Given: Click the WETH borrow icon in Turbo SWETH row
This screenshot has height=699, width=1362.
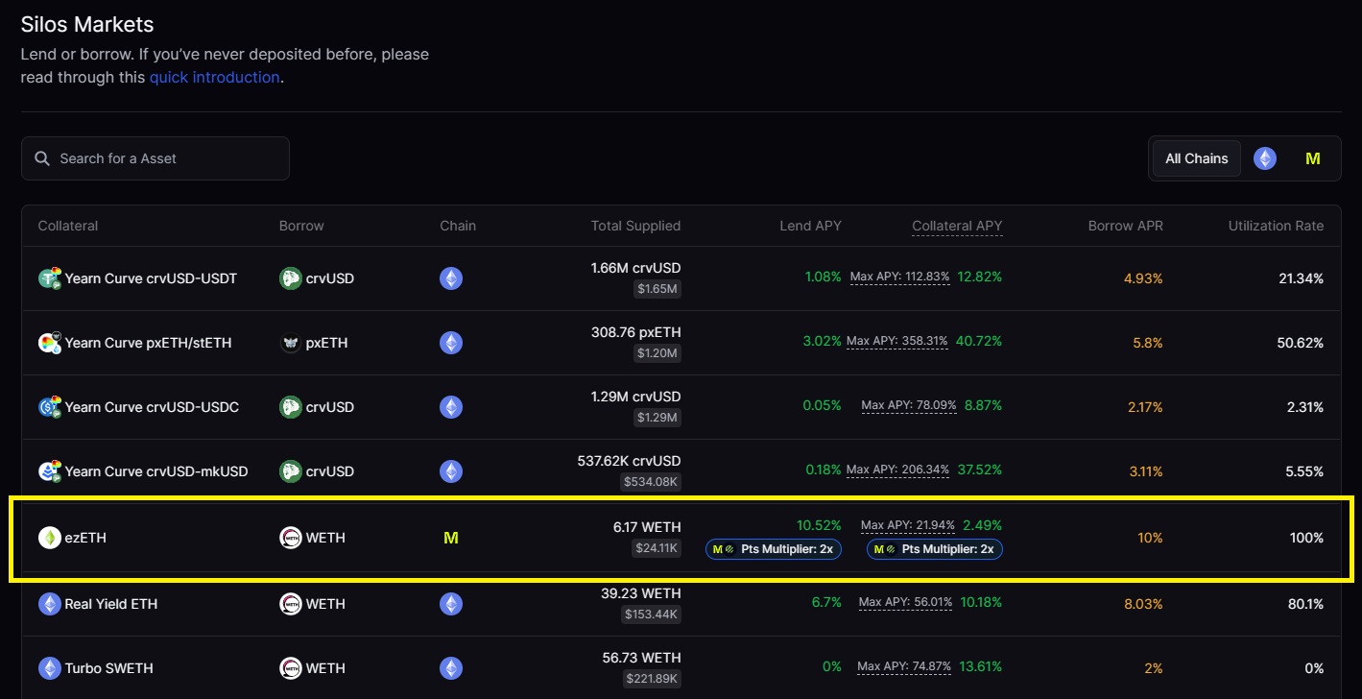Looking at the screenshot, I should [x=290, y=668].
